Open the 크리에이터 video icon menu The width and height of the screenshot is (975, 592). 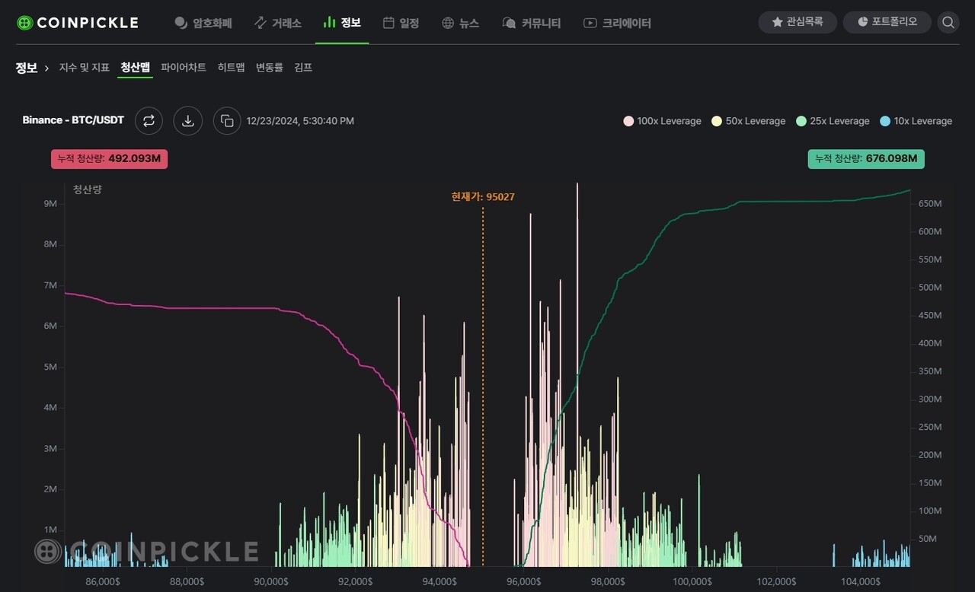click(617, 23)
